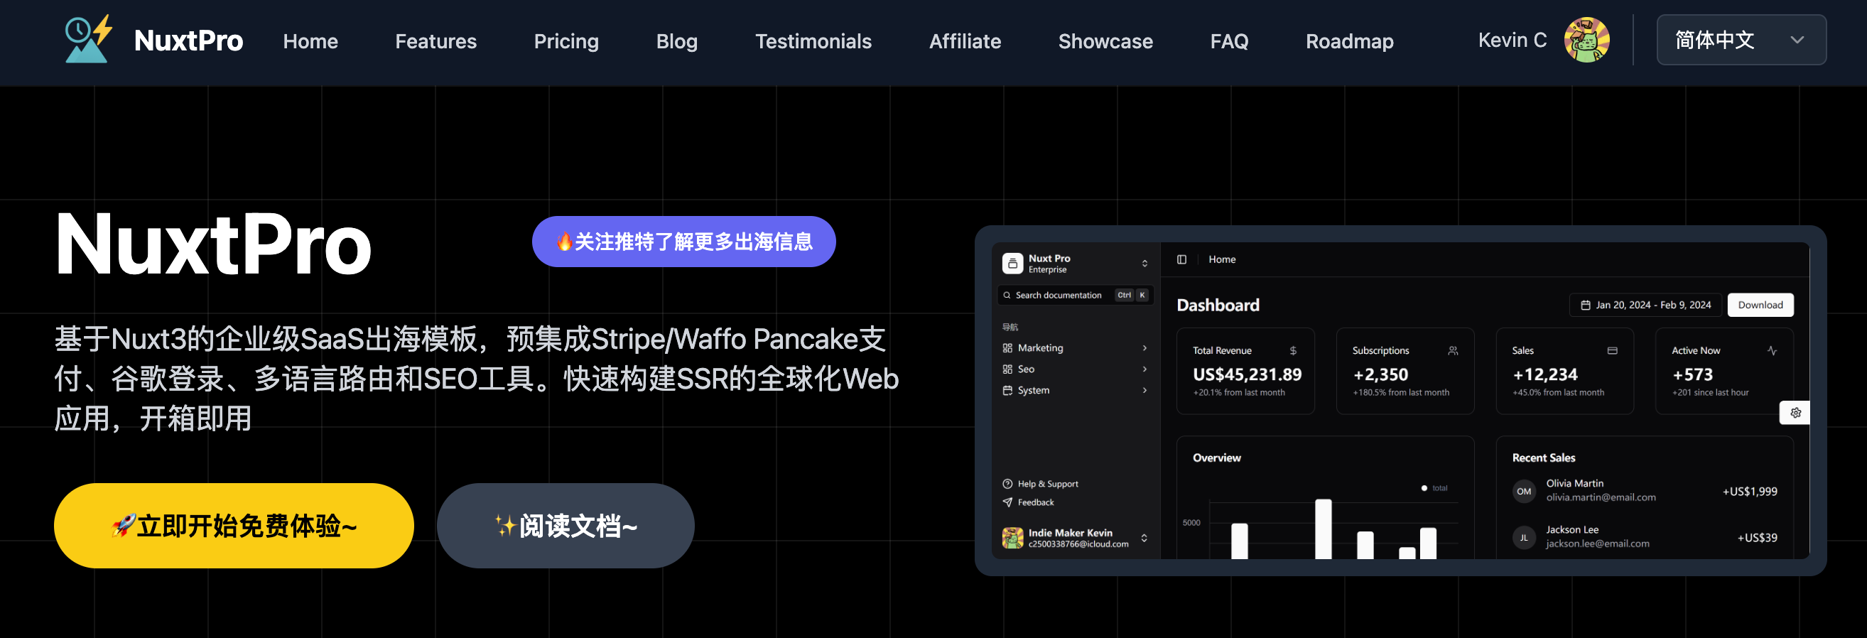Expand the Seo sidebar section chevron
Screen dimensions: 1867x638
pos(1144,369)
